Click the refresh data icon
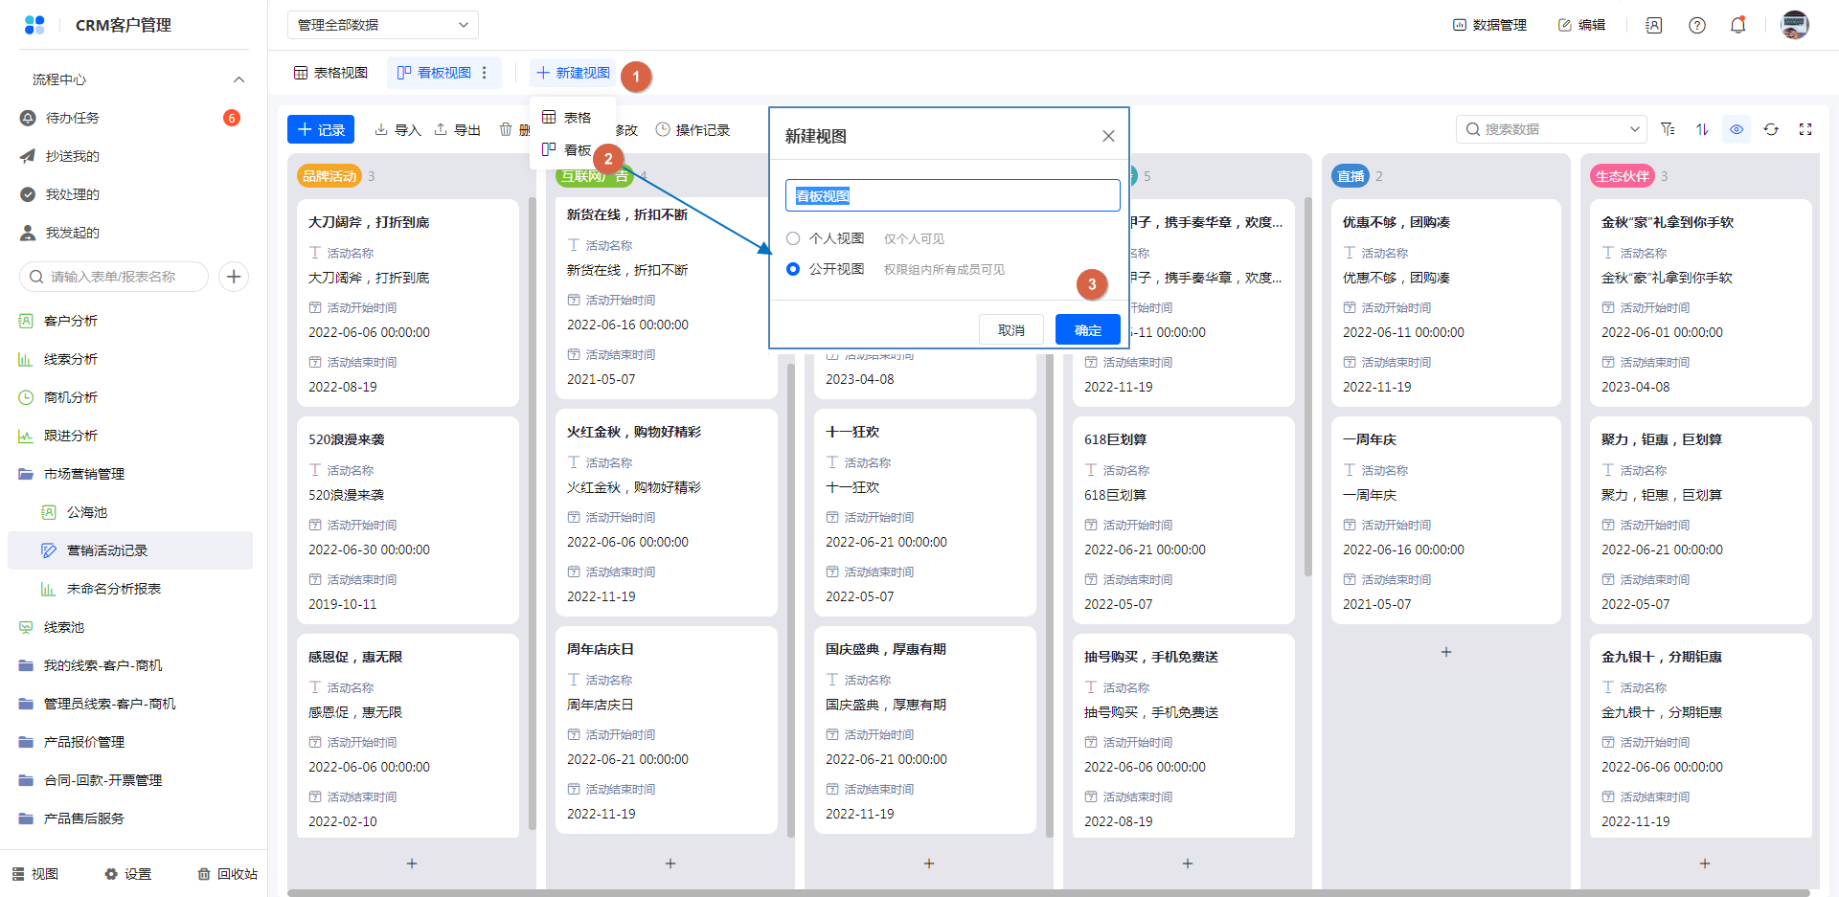 click(x=1771, y=129)
